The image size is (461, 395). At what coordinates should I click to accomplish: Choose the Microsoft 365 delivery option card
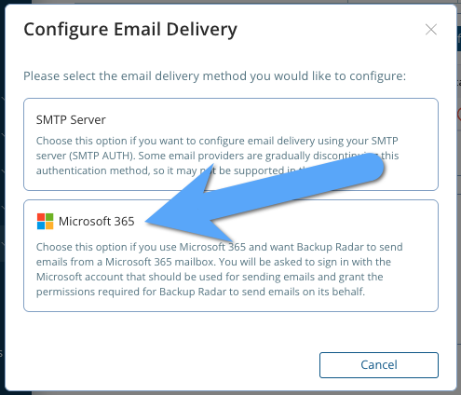(x=231, y=255)
